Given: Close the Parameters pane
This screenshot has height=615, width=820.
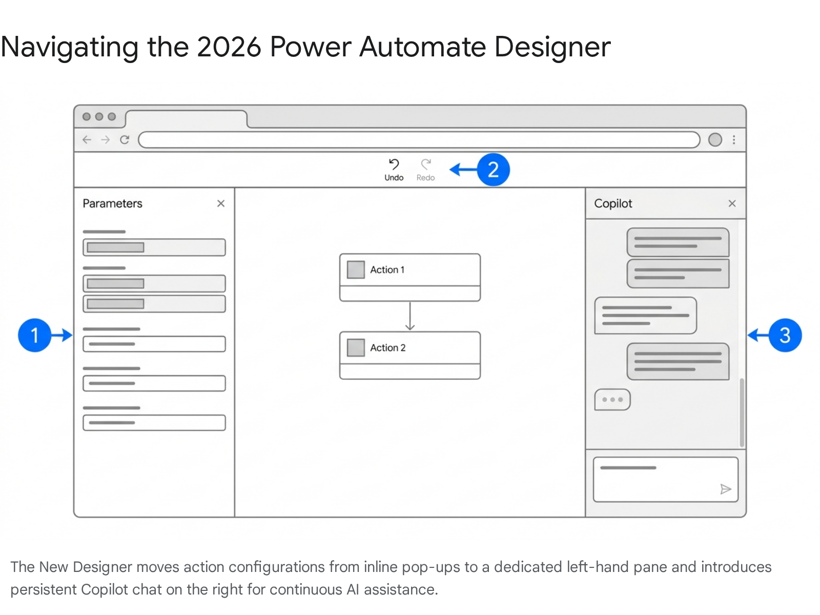Looking at the screenshot, I should click(221, 203).
